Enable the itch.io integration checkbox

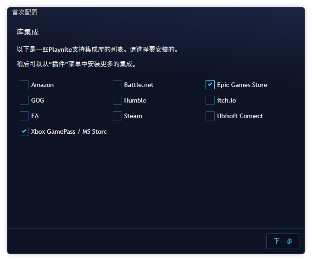coord(210,100)
